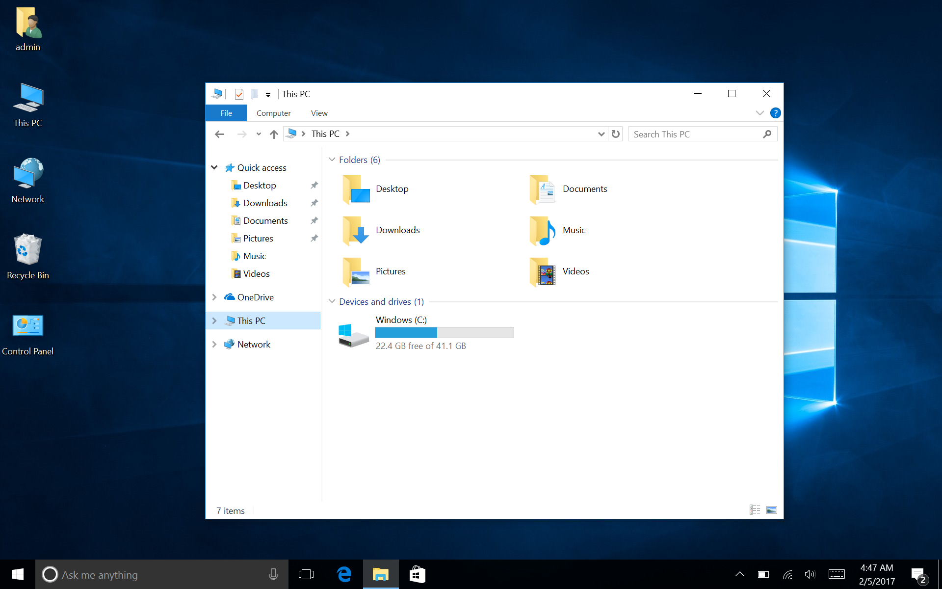
Task: Open Explorer Help question mark icon
Action: pyautogui.click(x=775, y=113)
